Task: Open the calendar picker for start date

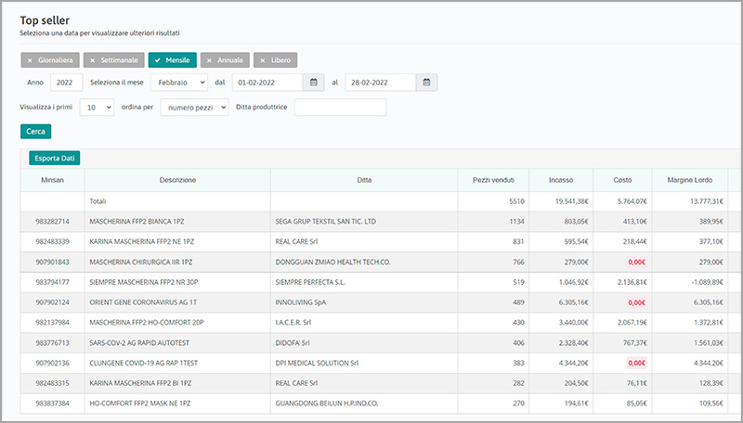Action: pos(315,83)
